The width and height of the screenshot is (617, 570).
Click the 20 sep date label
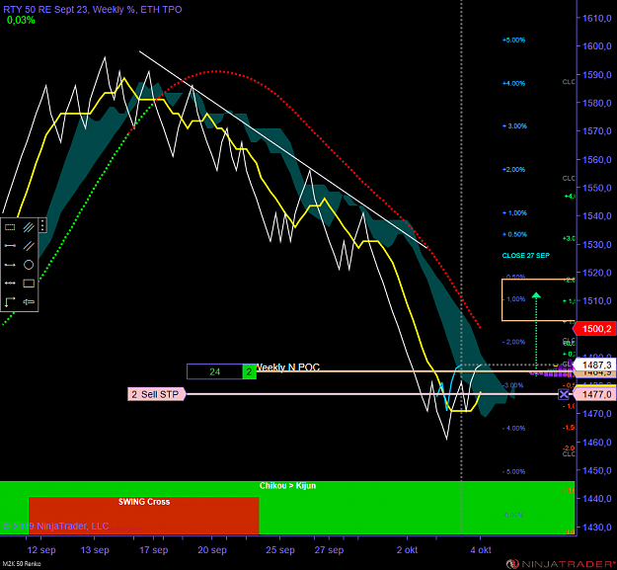pos(212,550)
